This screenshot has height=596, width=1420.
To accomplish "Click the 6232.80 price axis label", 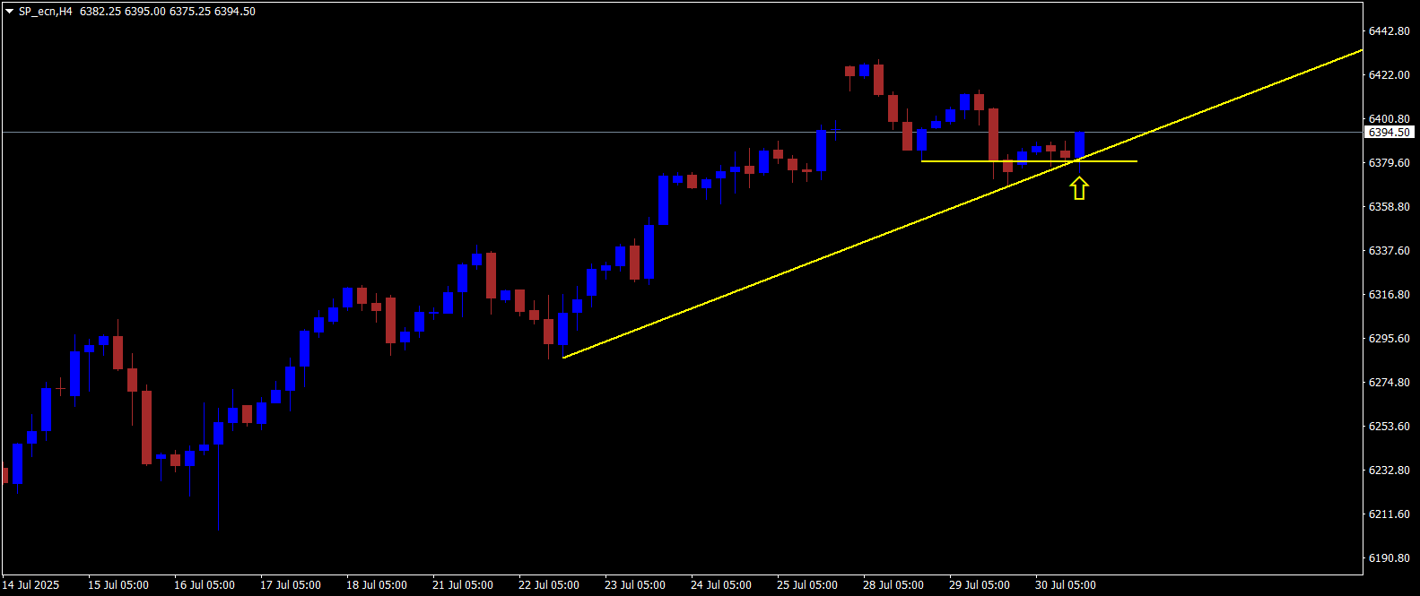I will click(x=1389, y=471).
